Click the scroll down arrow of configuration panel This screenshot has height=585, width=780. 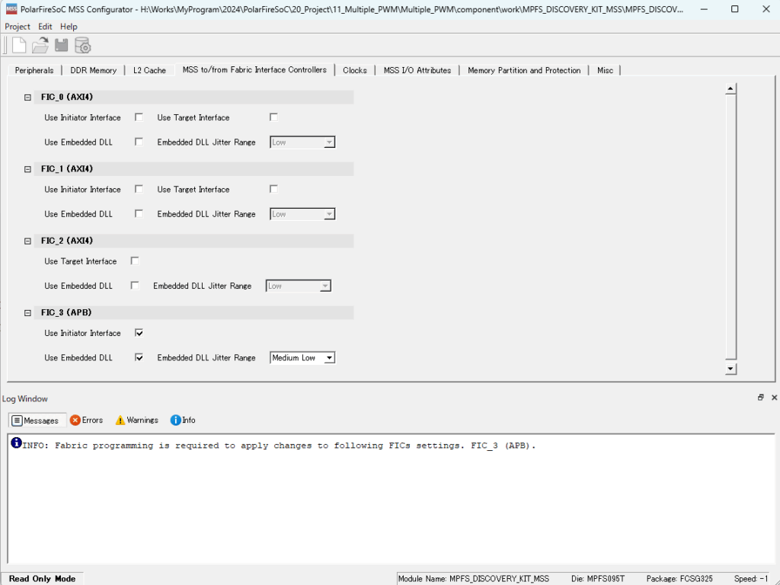[730, 369]
